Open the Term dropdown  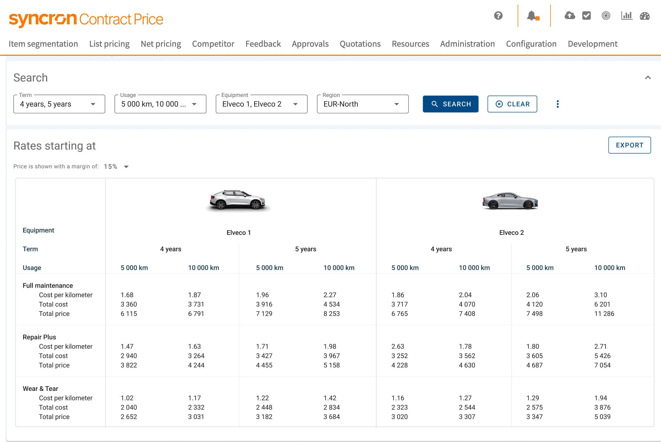click(x=59, y=104)
